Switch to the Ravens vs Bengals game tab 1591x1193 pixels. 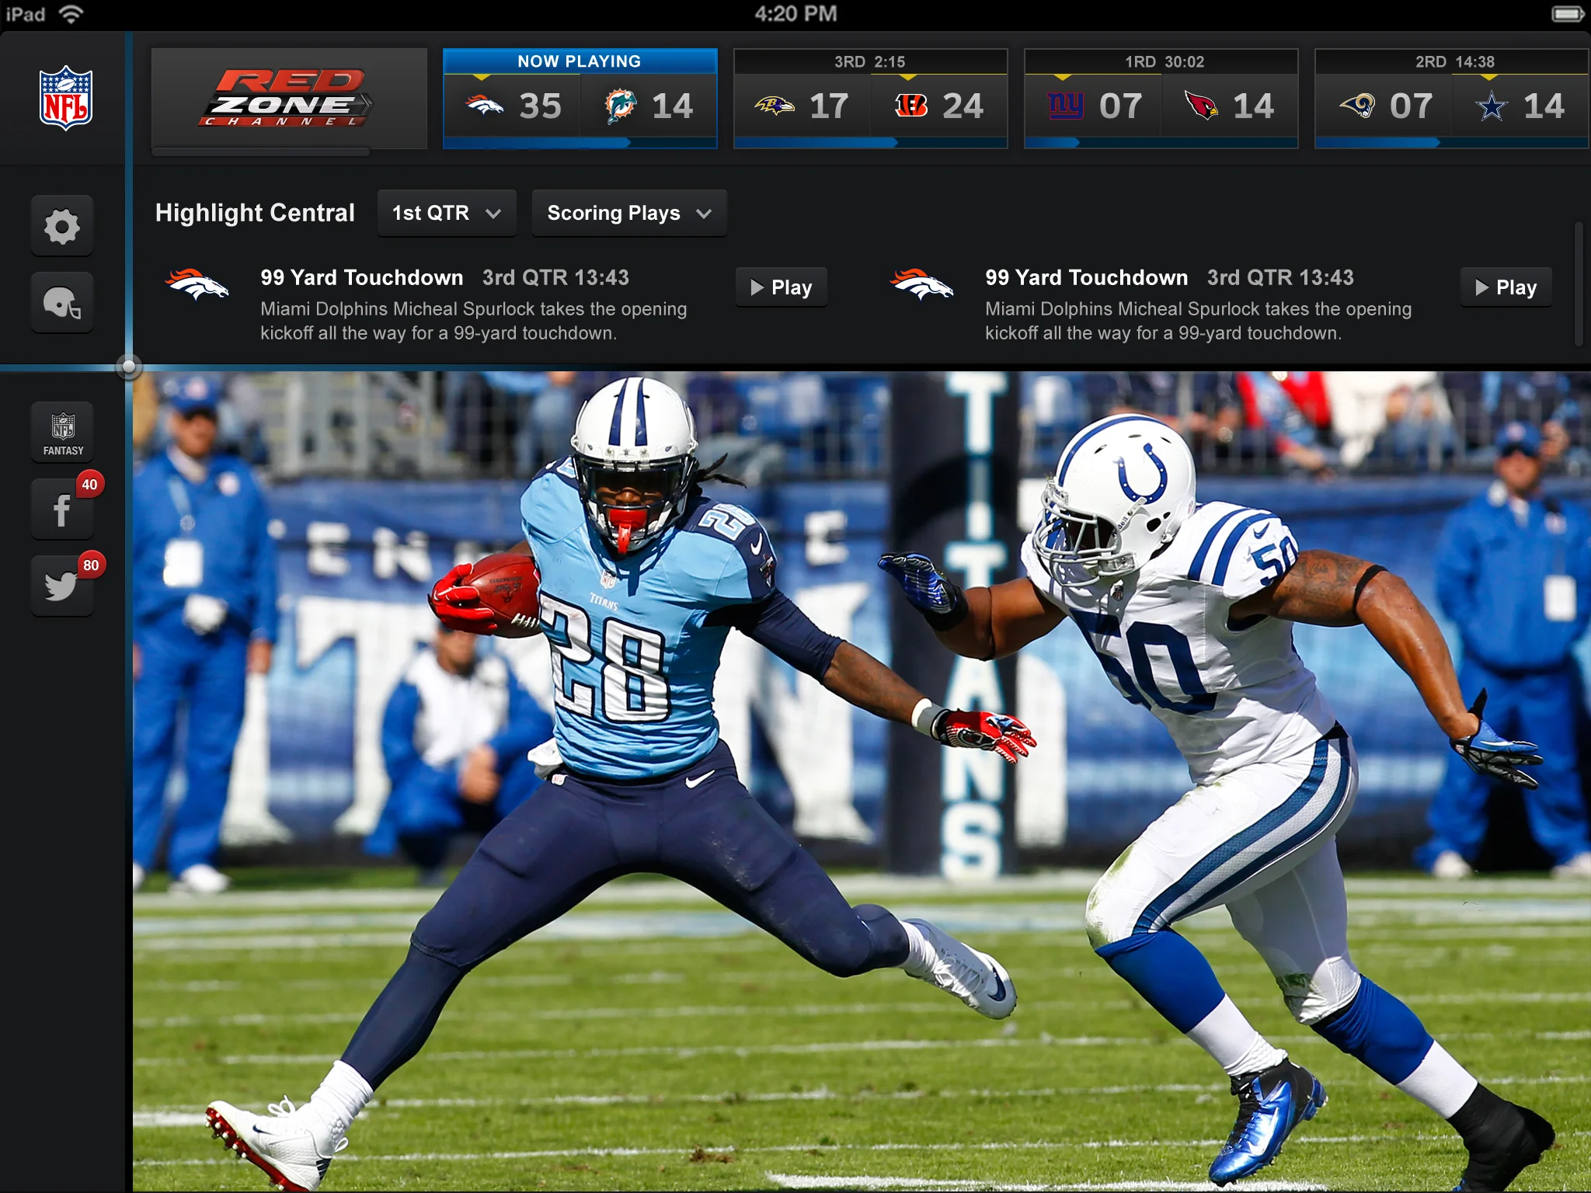870,97
